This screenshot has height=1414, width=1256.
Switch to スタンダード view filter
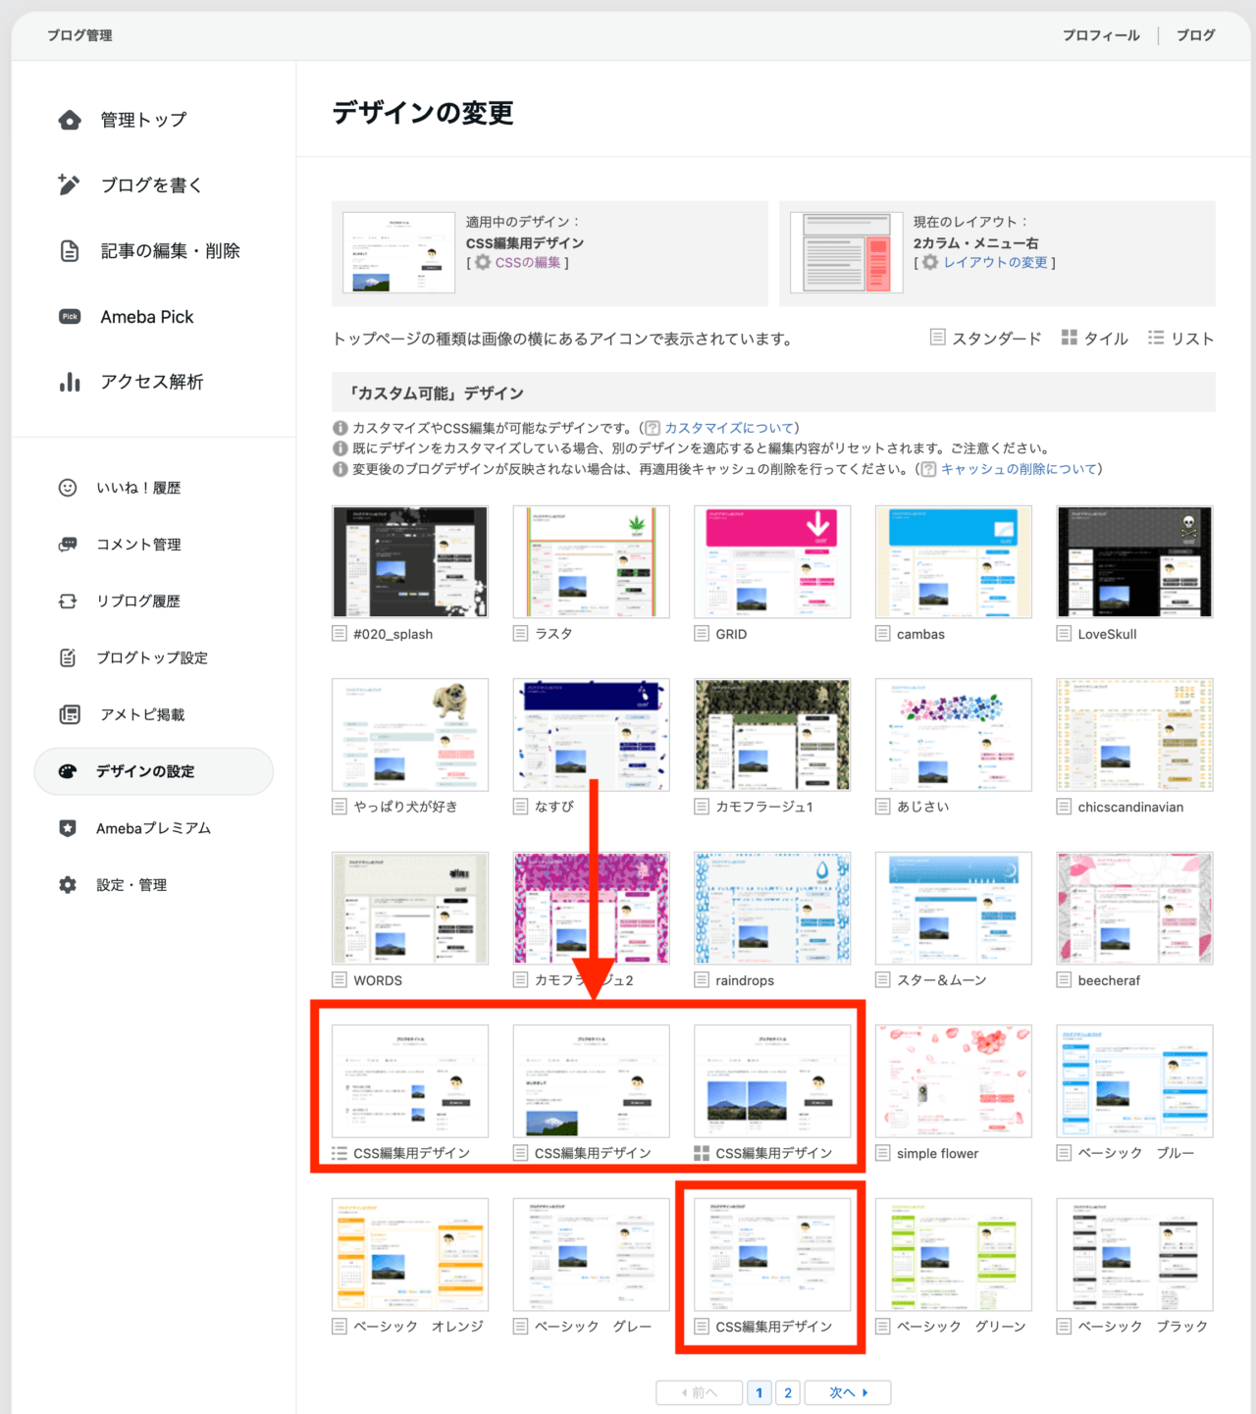click(985, 339)
